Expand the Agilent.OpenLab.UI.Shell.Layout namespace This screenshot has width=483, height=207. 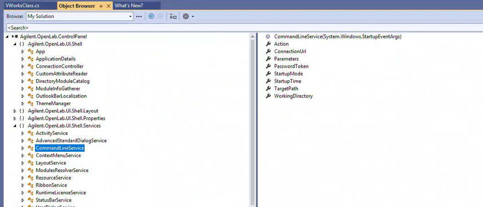pos(15,111)
